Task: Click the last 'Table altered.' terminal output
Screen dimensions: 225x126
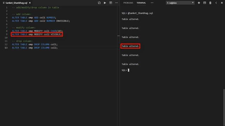Action: (130, 64)
